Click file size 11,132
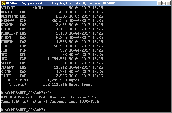172x113 pixels. (x=60, y=29)
